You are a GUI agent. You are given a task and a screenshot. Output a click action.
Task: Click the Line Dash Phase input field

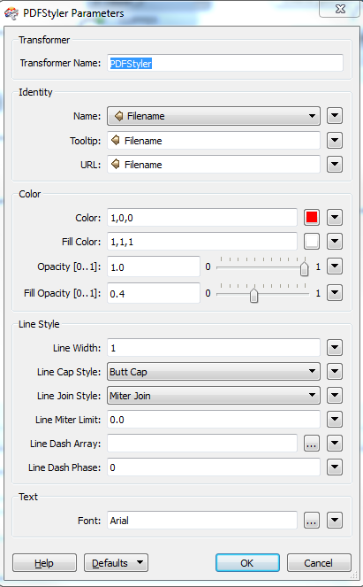click(x=214, y=467)
